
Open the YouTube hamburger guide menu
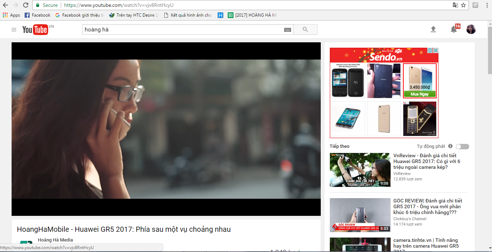click(14, 30)
